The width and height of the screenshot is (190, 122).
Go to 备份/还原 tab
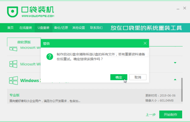[61, 28]
